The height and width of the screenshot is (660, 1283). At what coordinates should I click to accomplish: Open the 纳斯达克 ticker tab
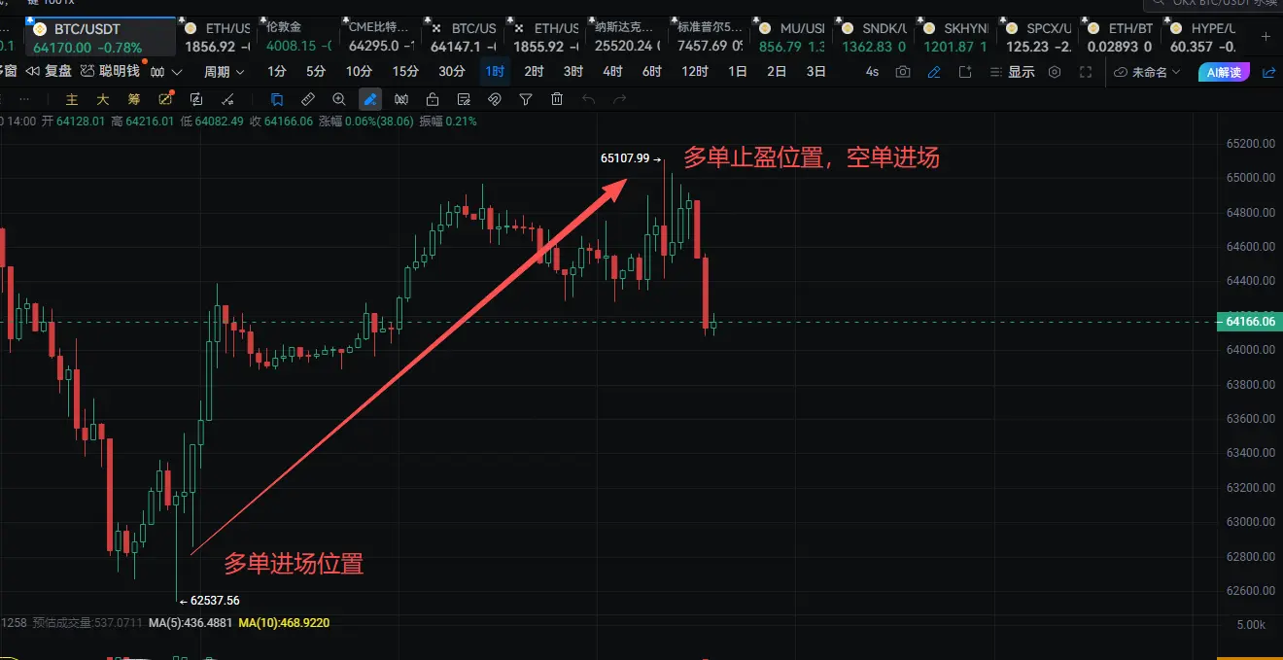tap(629, 38)
